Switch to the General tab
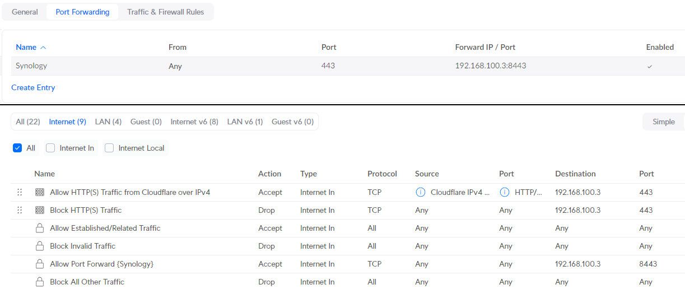This screenshot has height=289, width=685. 25,12
